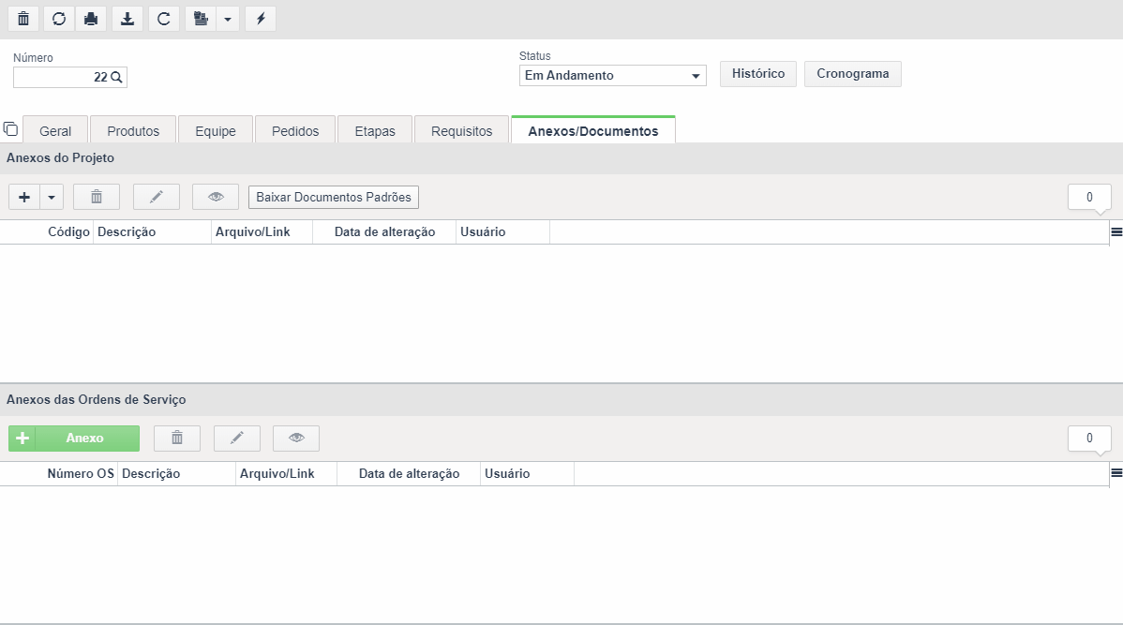
Task: Expand the arrow next to the plus button
Action: click(52, 197)
